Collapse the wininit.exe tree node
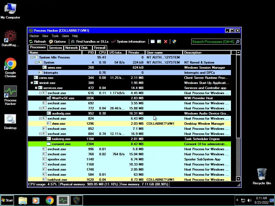The height and width of the screenshot is (206, 275). (x=32, y=83)
